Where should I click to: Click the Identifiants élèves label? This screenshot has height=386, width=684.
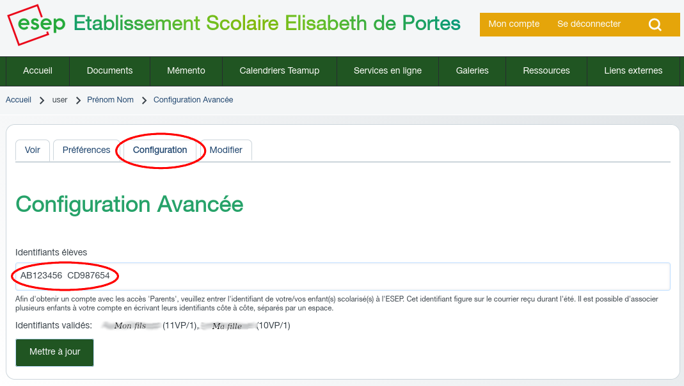[x=51, y=252]
